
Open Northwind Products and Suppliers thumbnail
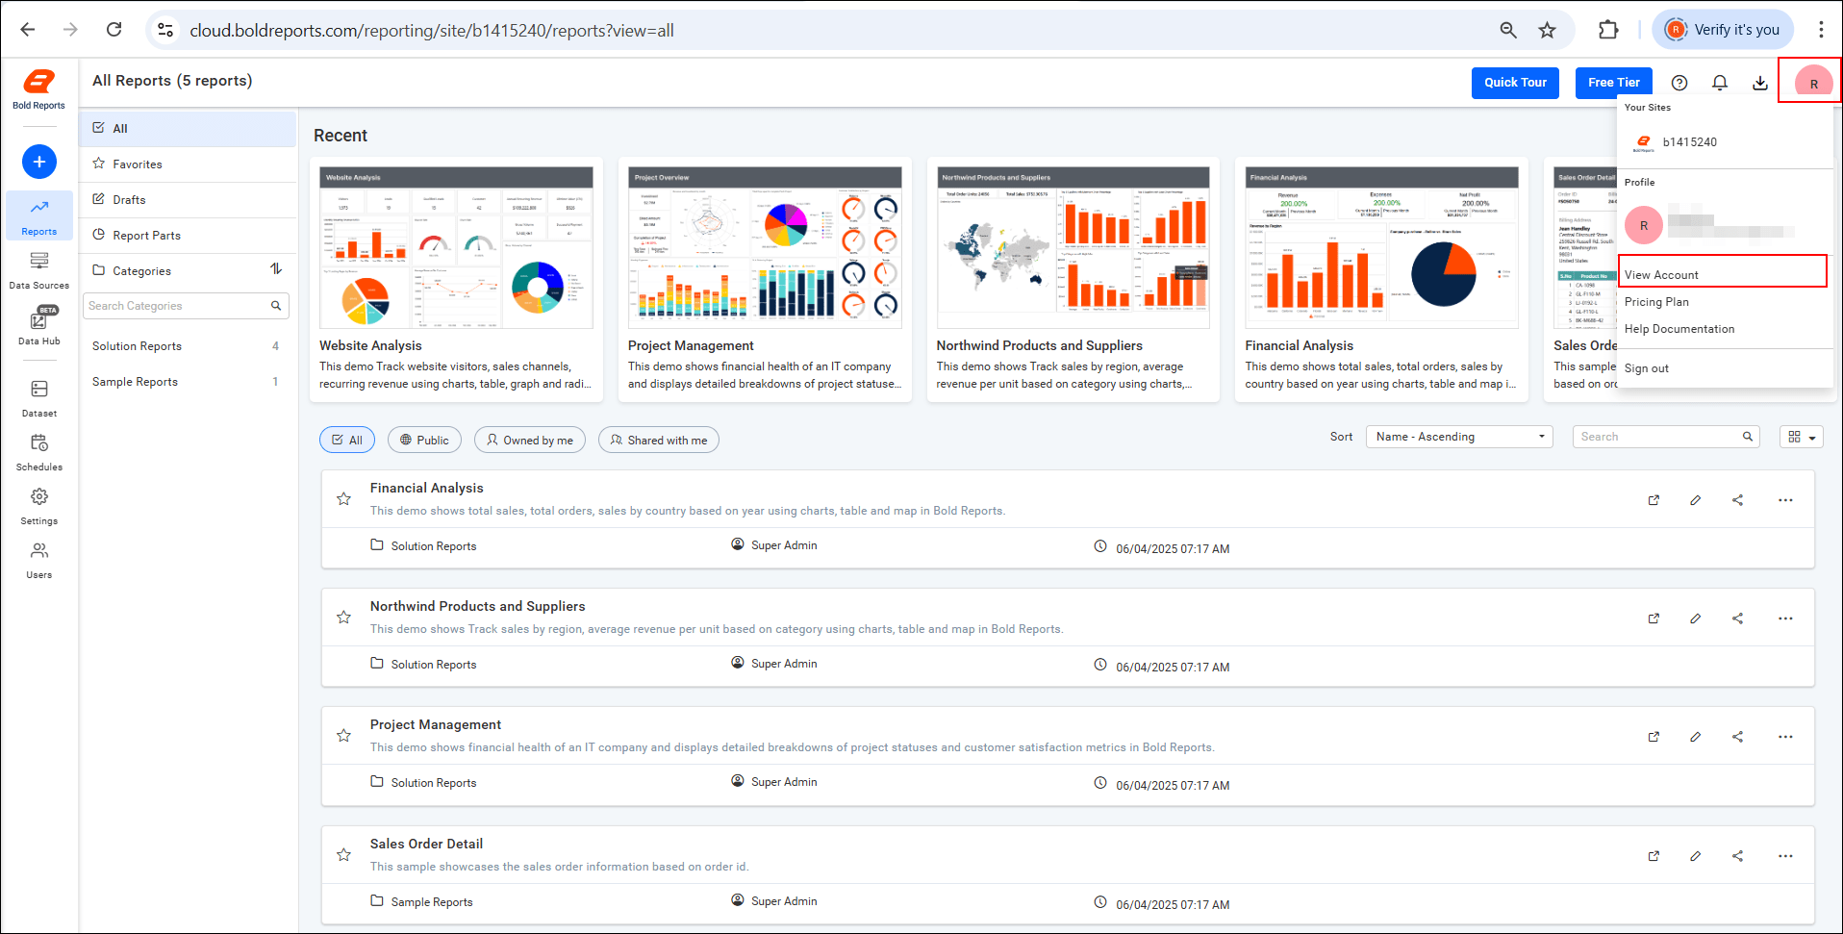pos(1073,247)
